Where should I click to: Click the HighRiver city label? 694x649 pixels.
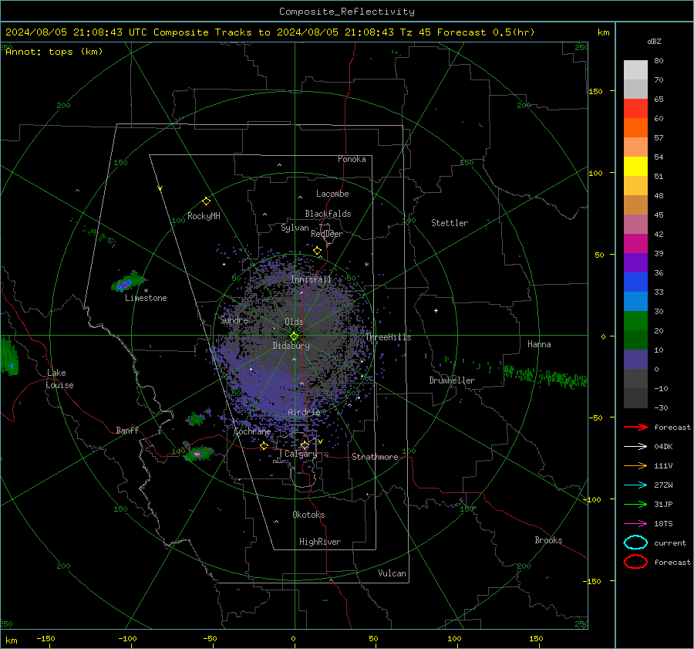pyautogui.click(x=320, y=542)
